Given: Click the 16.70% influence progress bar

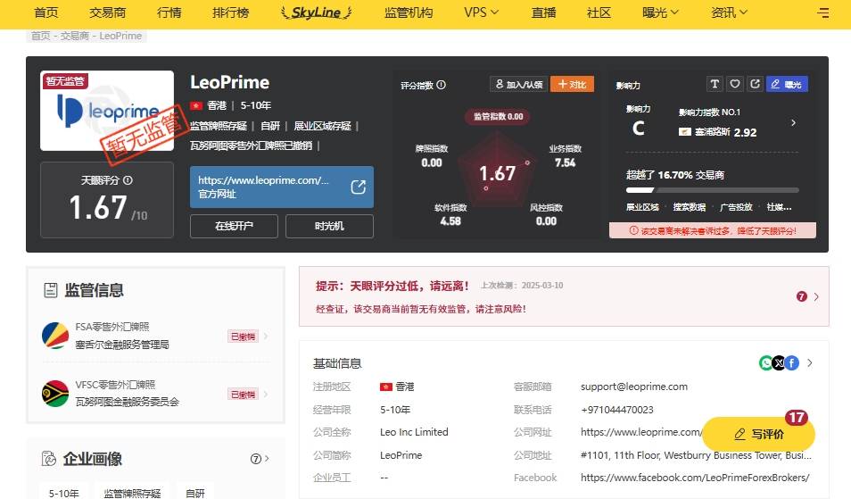Looking at the screenshot, I should (713, 190).
